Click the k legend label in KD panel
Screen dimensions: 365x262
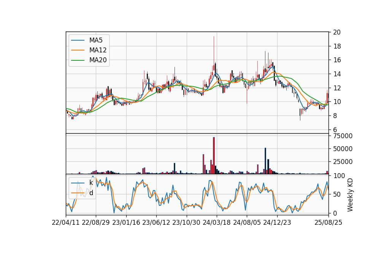[x=91, y=183]
